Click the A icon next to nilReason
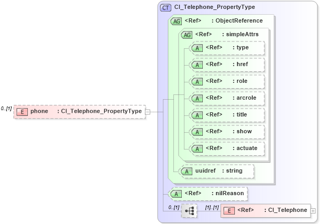 (176, 194)
